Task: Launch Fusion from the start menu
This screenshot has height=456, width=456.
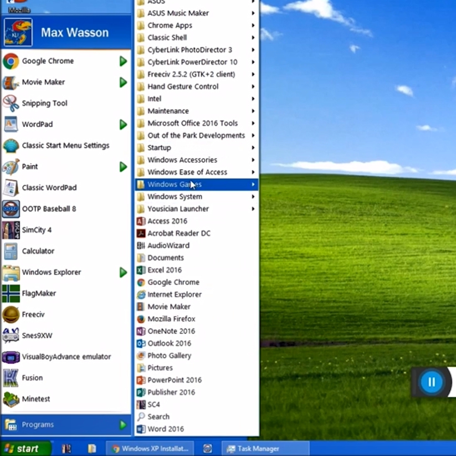Action: pos(66,378)
